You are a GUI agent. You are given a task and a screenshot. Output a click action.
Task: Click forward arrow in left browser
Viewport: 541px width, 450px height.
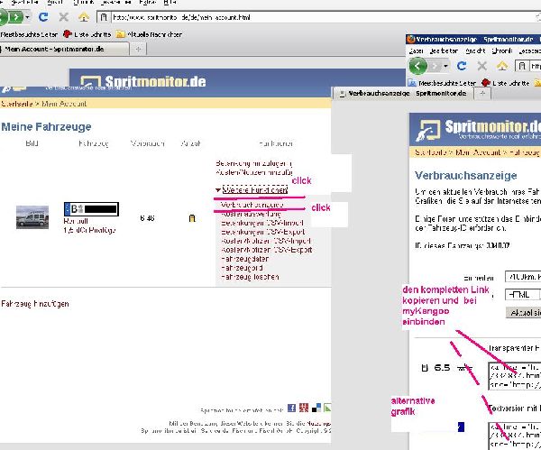tap(15, 17)
